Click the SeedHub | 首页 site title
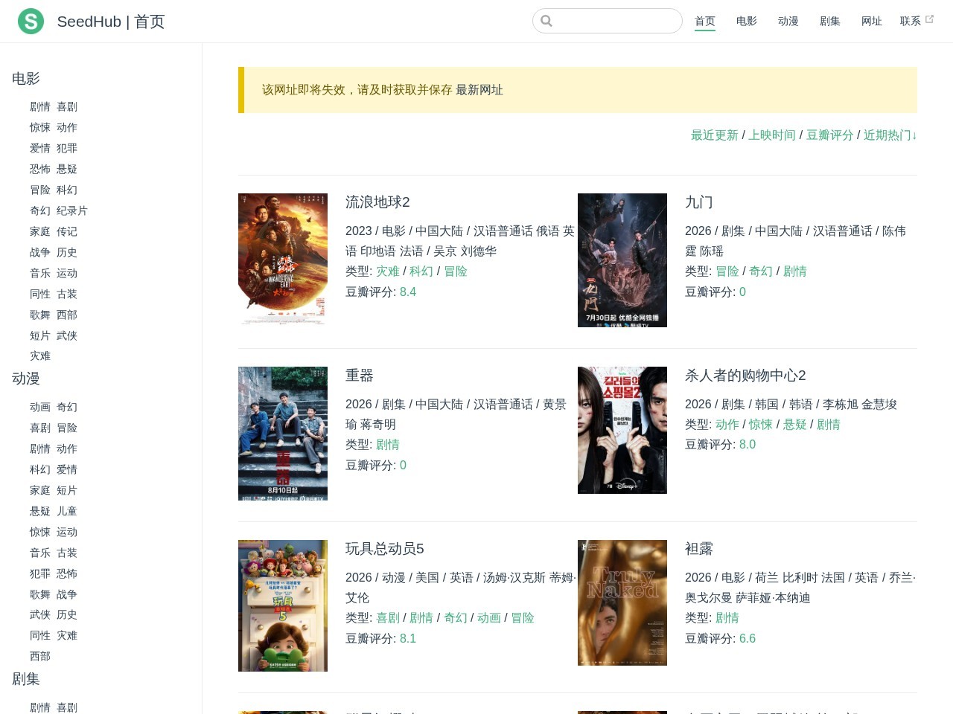This screenshot has height=714, width=953. 111,22
